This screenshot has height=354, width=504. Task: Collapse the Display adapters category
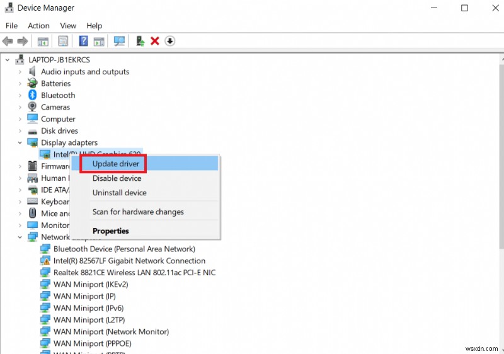(20, 142)
